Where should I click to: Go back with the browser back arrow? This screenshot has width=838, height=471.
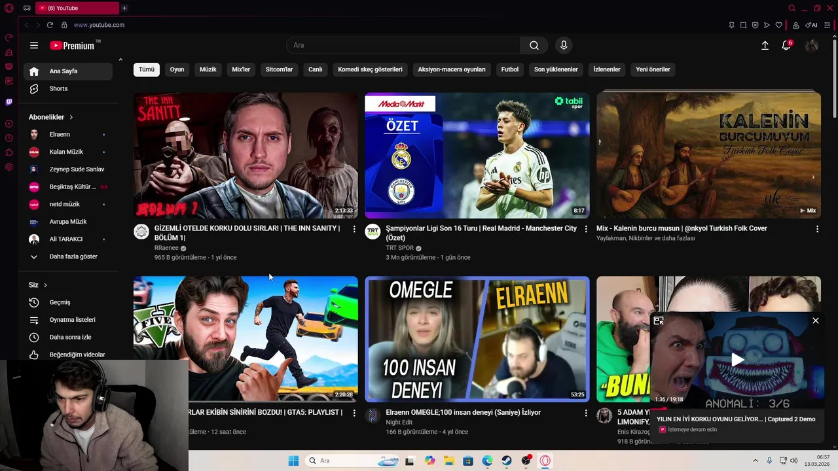26,25
